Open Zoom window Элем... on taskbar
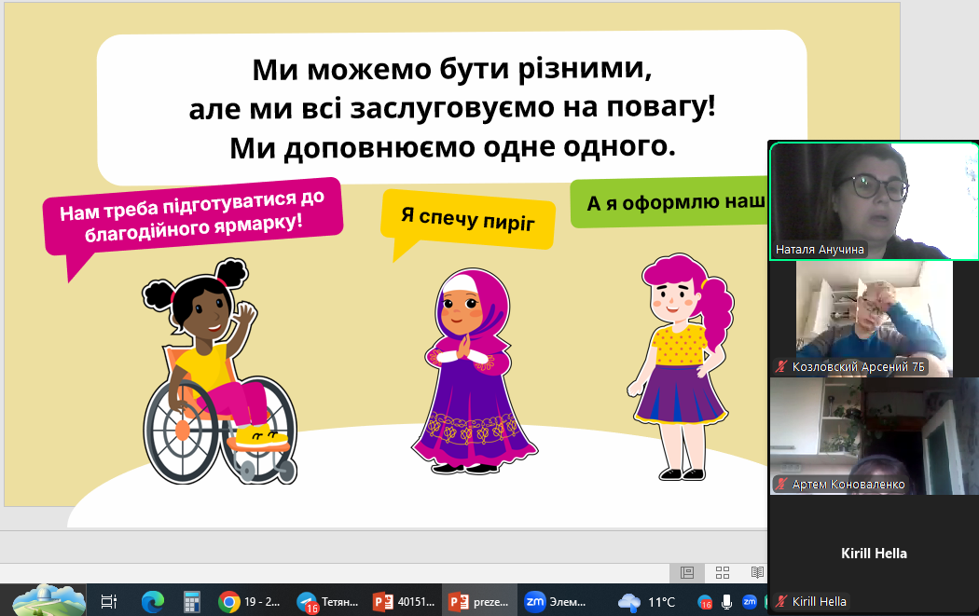The image size is (979, 616). click(x=556, y=602)
